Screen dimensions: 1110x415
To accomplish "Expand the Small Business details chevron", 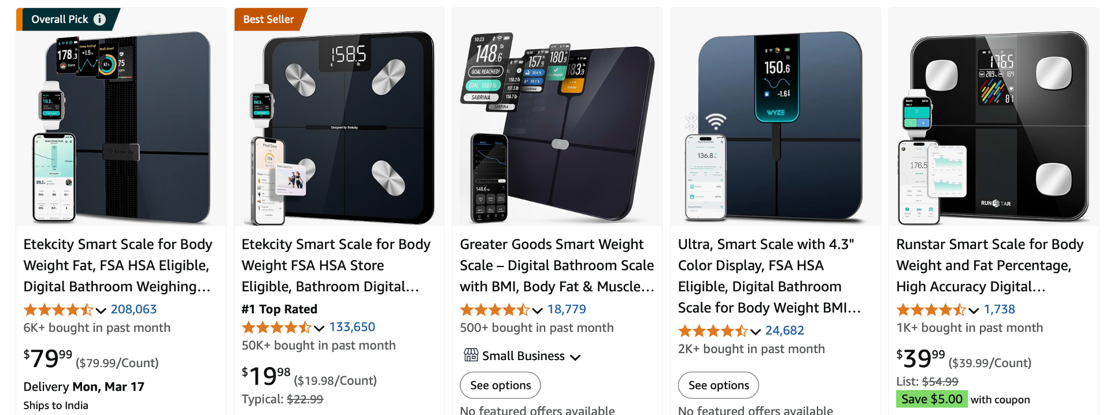I will pyautogui.click(x=576, y=357).
